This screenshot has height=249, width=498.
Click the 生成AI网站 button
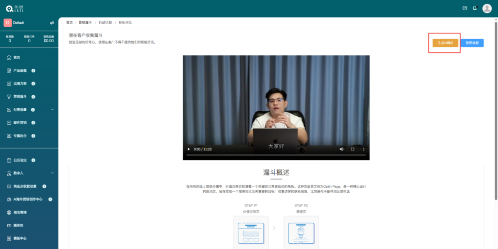[445, 43]
